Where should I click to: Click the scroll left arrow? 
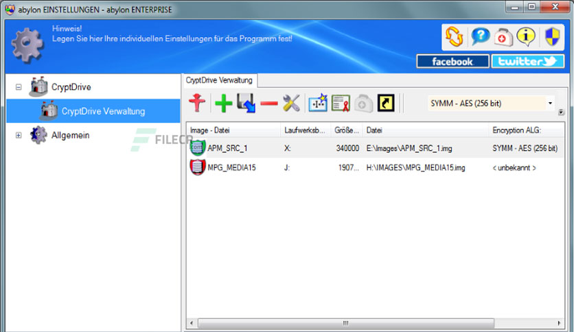(192, 323)
